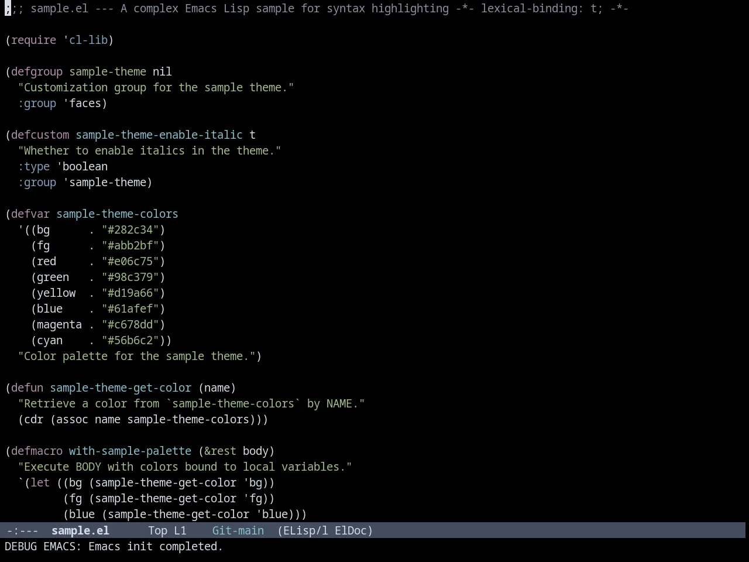Viewport: 749px width, 562px height.
Task: Click the string "Customization group for the sample theme."
Action: click(156, 87)
